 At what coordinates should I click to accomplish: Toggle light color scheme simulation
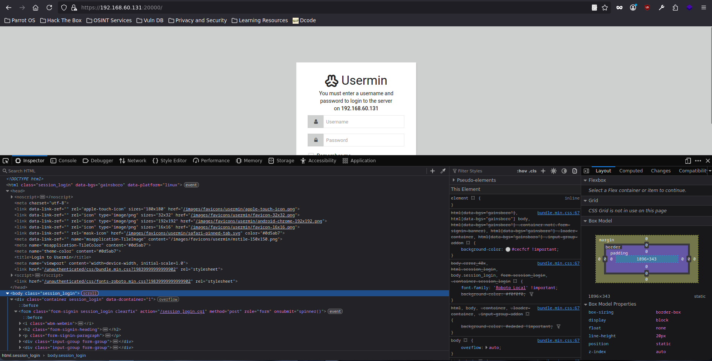(x=554, y=171)
